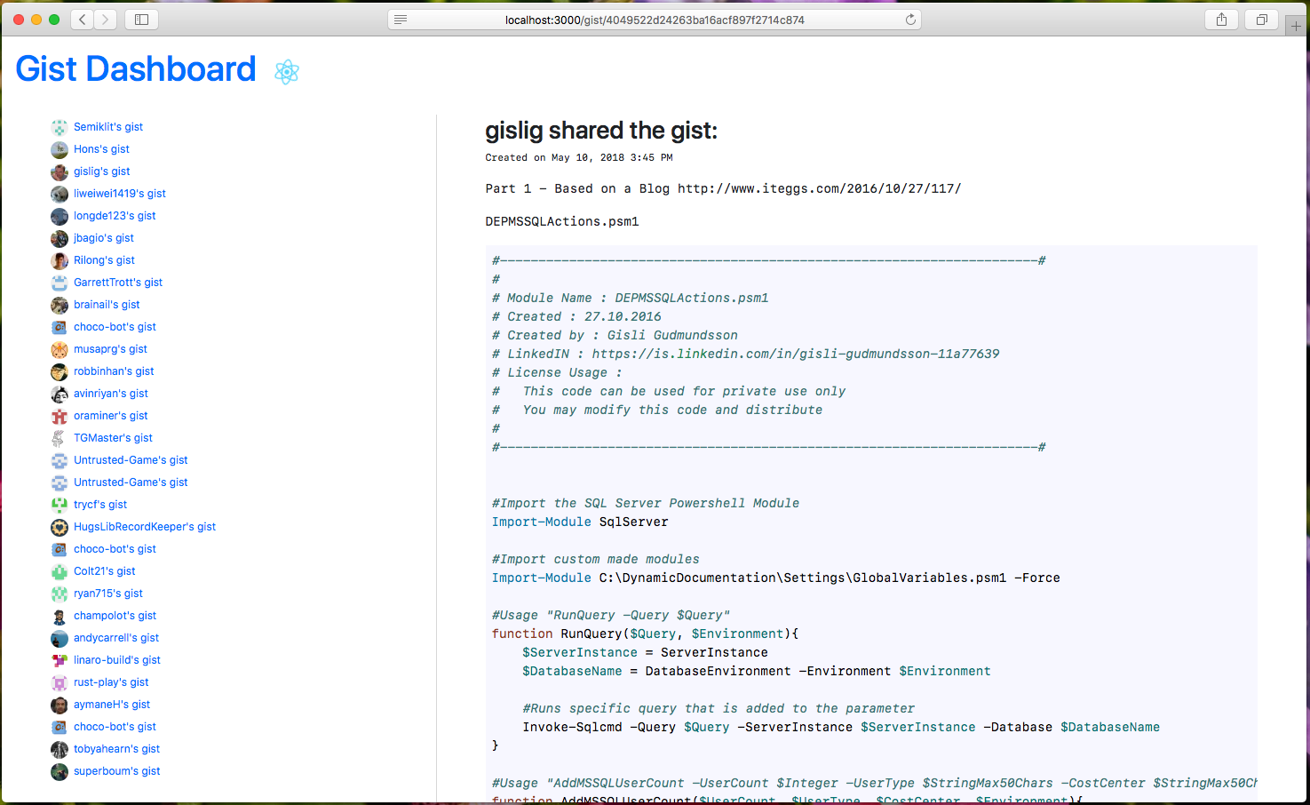Image resolution: width=1310 pixels, height=805 pixels.
Task: Toggle the browser sidebar
Action: pyautogui.click(x=140, y=19)
